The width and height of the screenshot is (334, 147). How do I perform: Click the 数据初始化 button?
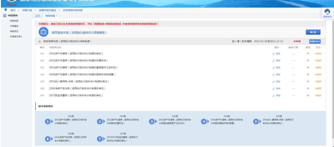(x=315, y=41)
